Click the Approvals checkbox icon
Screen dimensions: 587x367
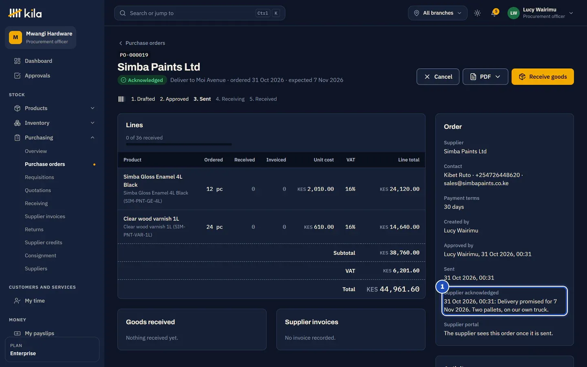click(x=17, y=76)
